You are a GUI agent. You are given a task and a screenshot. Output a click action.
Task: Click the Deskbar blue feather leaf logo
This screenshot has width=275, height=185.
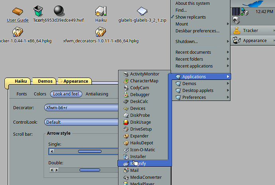(253, 4)
